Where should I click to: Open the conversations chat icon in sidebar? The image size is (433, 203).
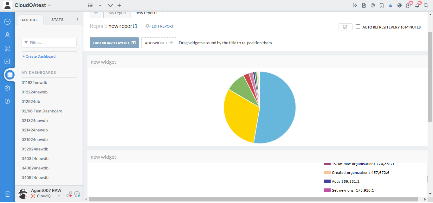point(8,22)
